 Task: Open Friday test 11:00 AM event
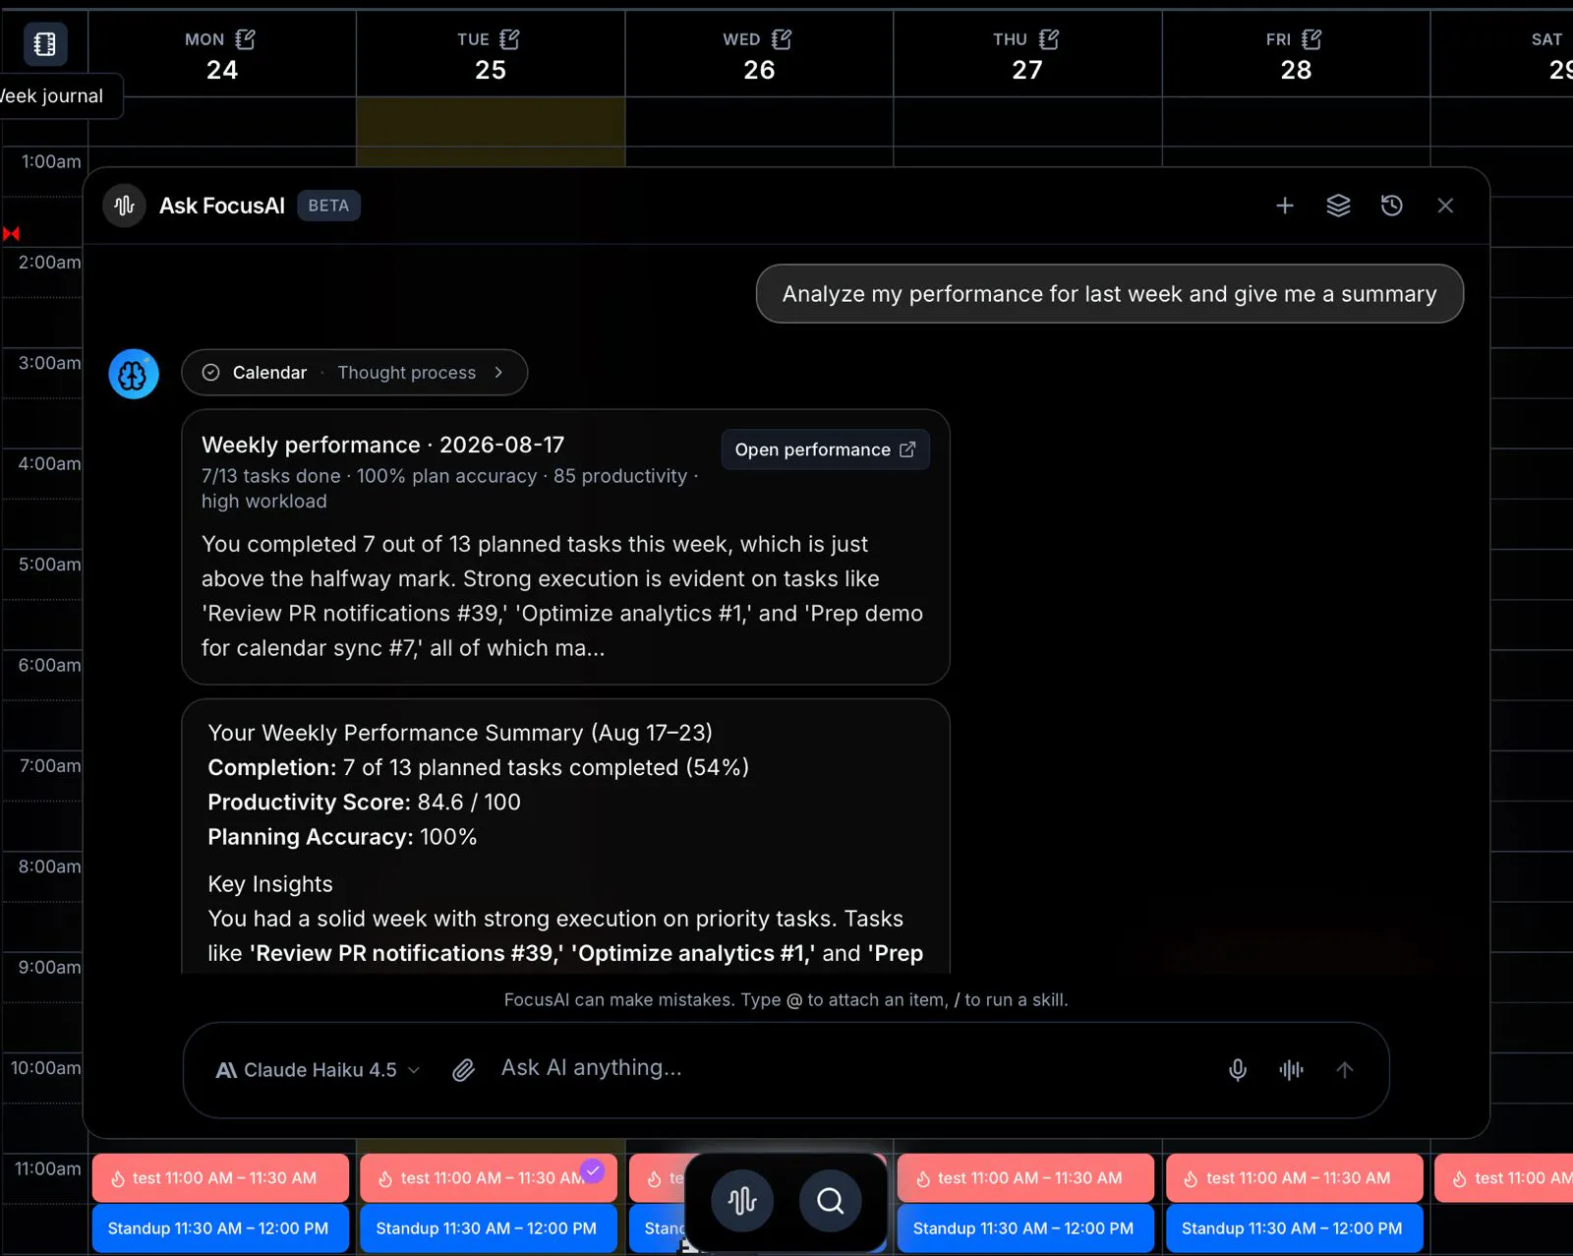[x=1294, y=1178]
